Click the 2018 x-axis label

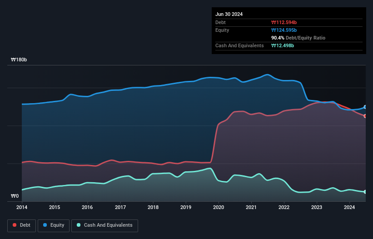coord(153,207)
